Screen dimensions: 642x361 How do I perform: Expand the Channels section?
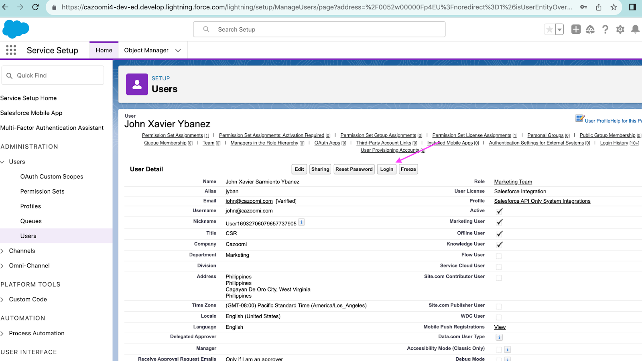tap(2, 251)
